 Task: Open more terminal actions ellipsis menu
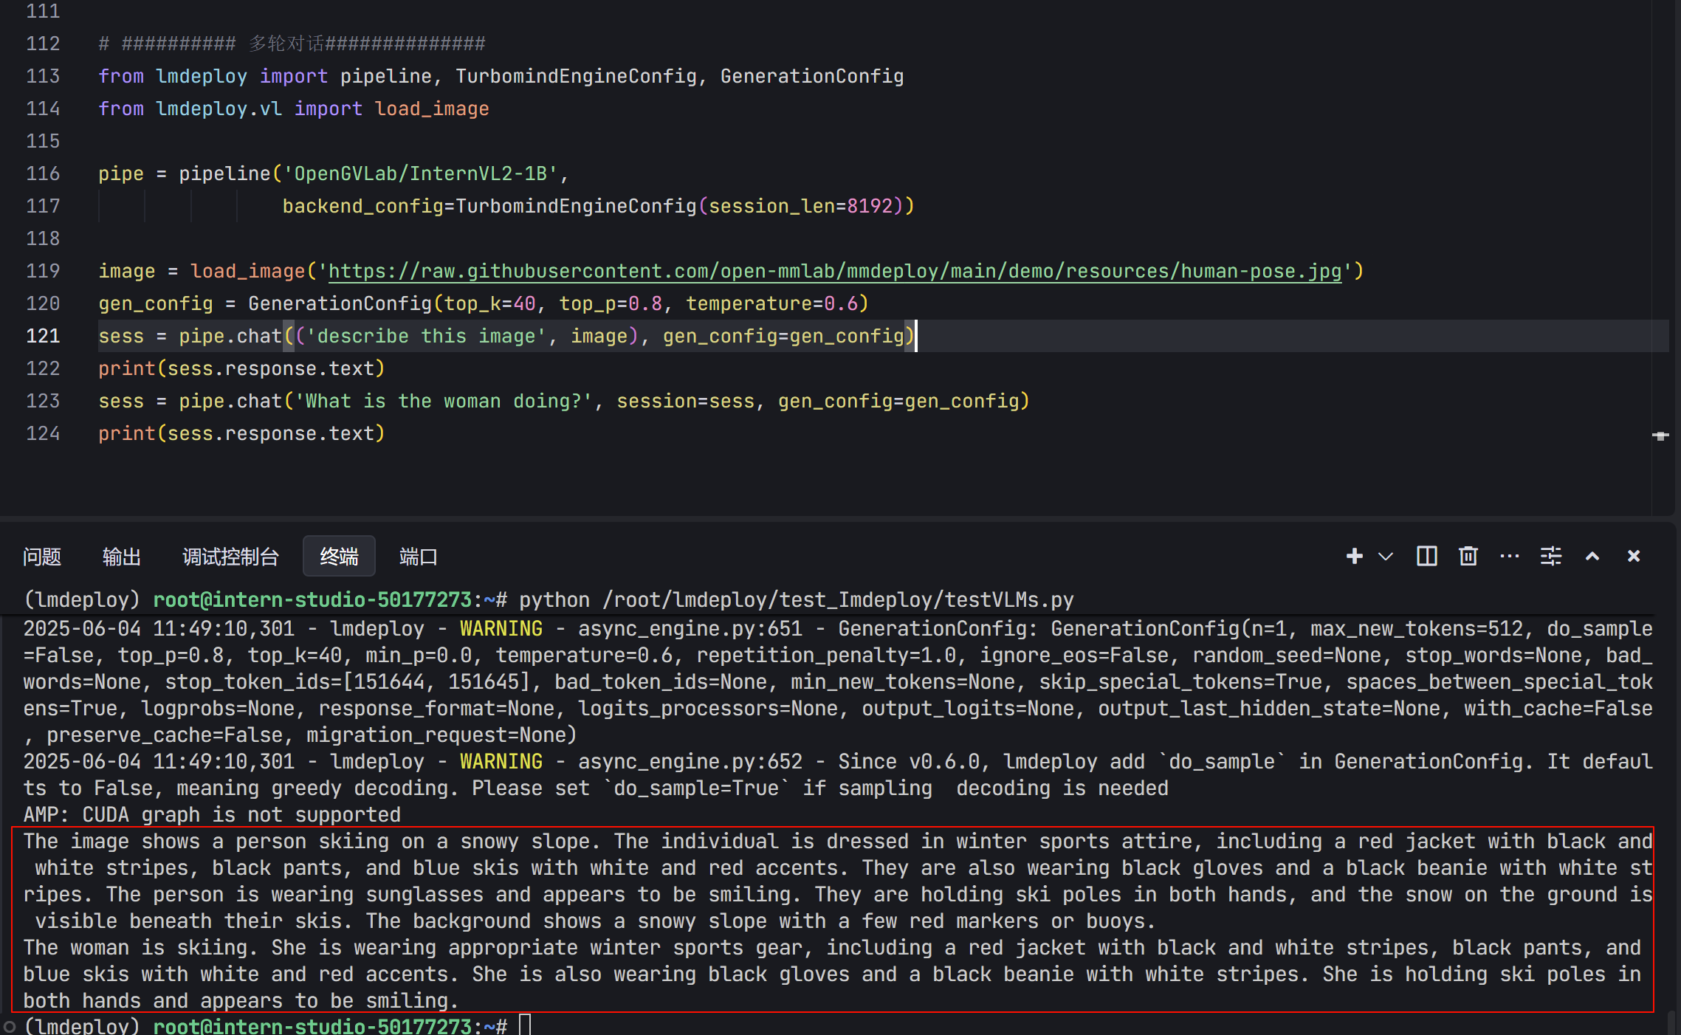[x=1509, y=556]
